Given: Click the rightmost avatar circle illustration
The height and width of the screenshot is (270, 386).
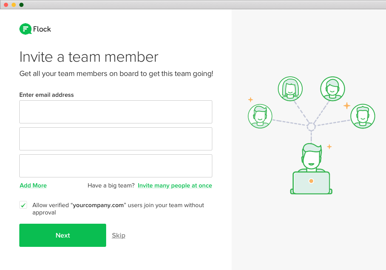Looking at the screenshot, I should click(x=363, y=116).
